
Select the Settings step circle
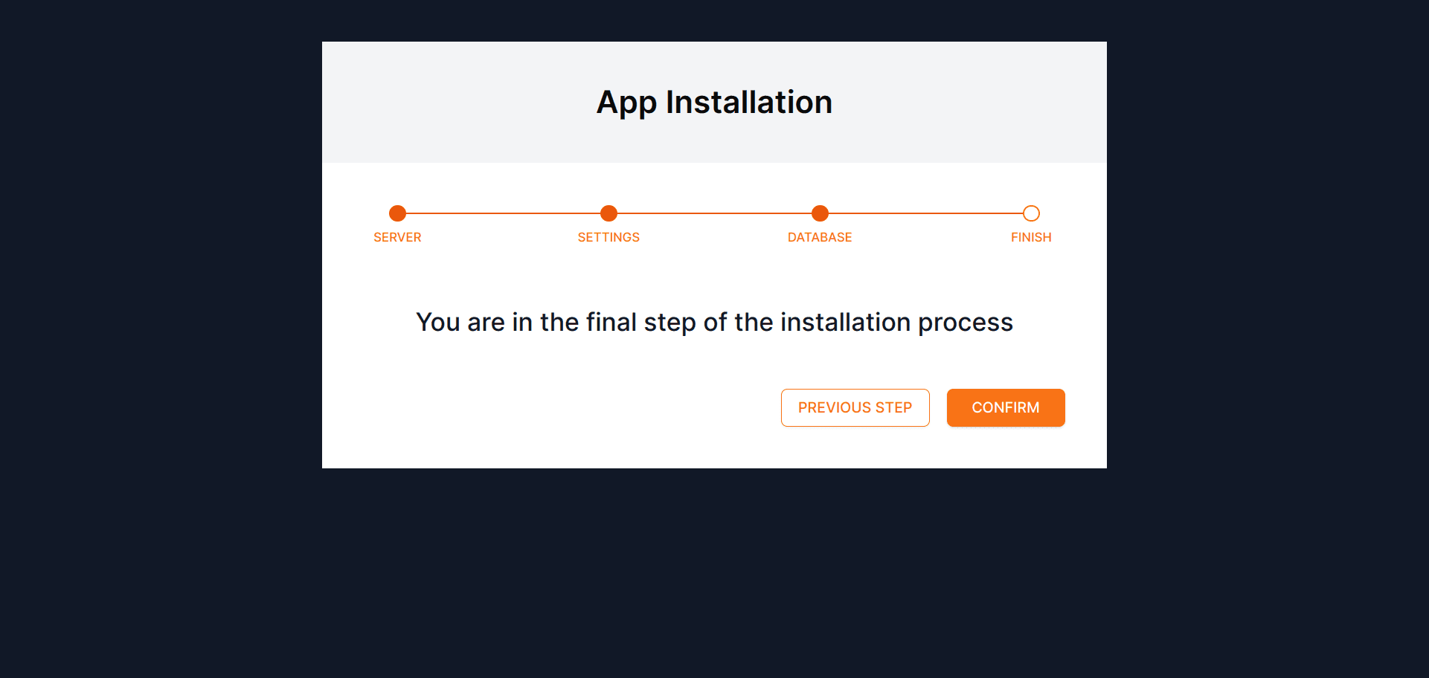click(608, 213)
